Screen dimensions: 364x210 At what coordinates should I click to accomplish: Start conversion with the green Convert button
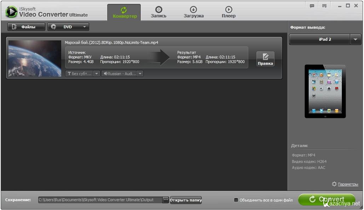(x=327, y=199)
